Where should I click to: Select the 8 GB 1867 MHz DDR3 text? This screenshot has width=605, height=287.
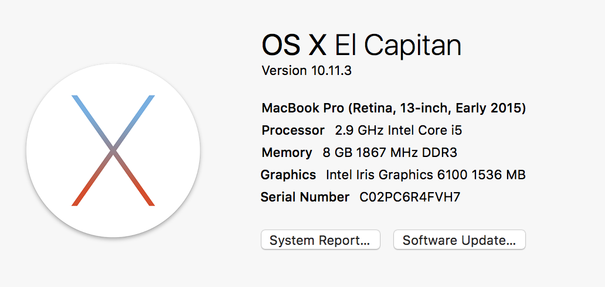coord(390,153)
